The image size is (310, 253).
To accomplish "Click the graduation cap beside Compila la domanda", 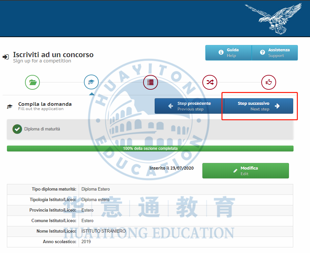I will pyautogui.click(x=10, y=106).
